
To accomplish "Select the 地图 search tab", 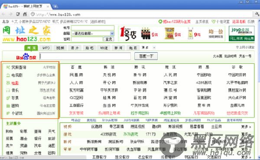I will (133, 48).
